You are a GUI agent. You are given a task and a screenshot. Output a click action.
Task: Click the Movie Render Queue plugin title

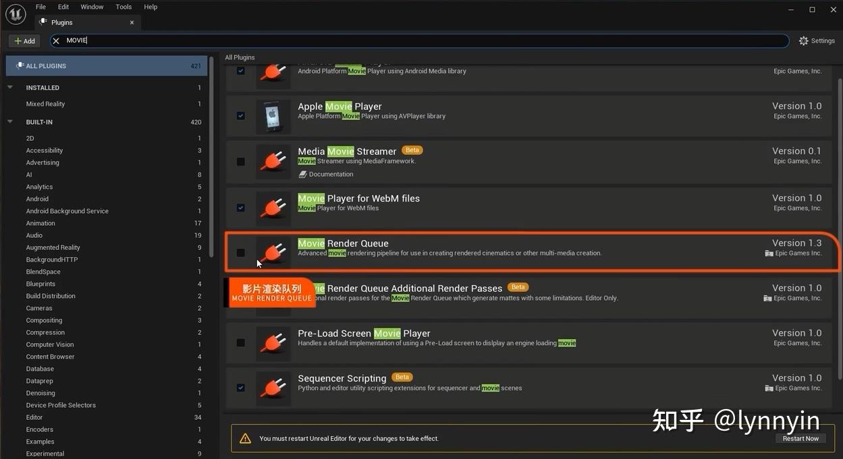pos(344,243)
